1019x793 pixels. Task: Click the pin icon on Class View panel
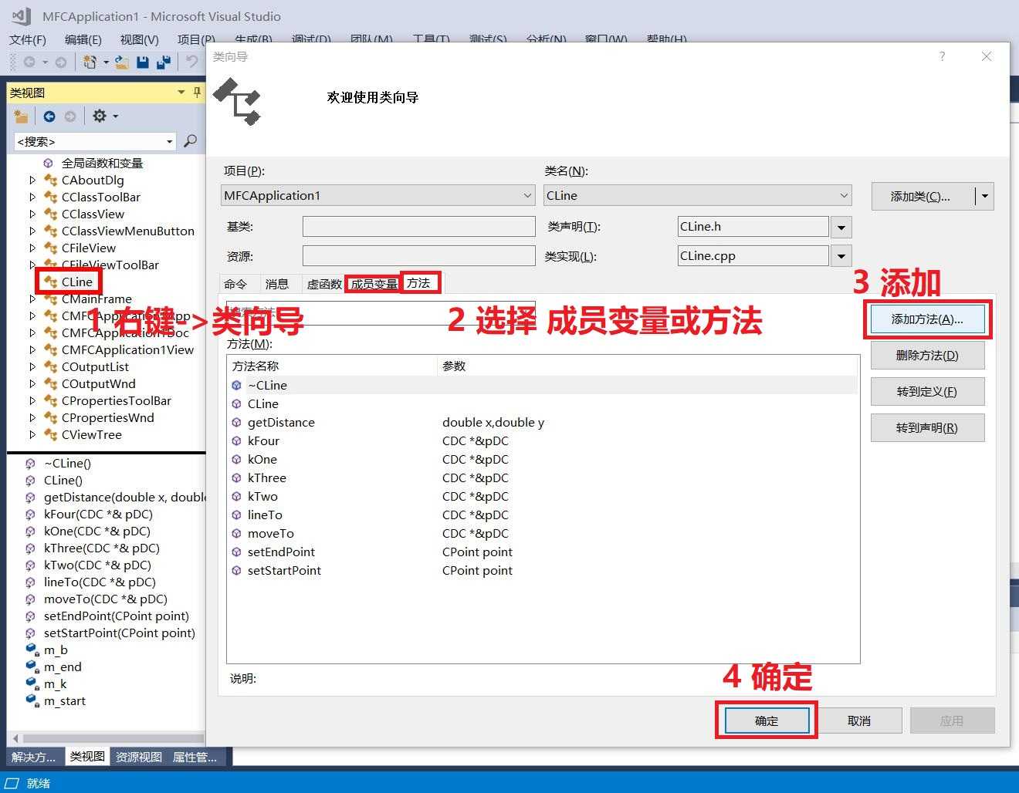pos(197,93)
